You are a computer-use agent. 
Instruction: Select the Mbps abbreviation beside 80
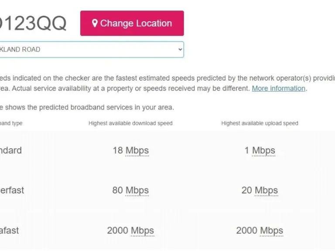(x=137, y=190)
